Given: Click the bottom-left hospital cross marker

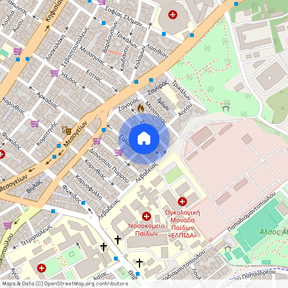Looking at the screenshot, I should 42,268.
